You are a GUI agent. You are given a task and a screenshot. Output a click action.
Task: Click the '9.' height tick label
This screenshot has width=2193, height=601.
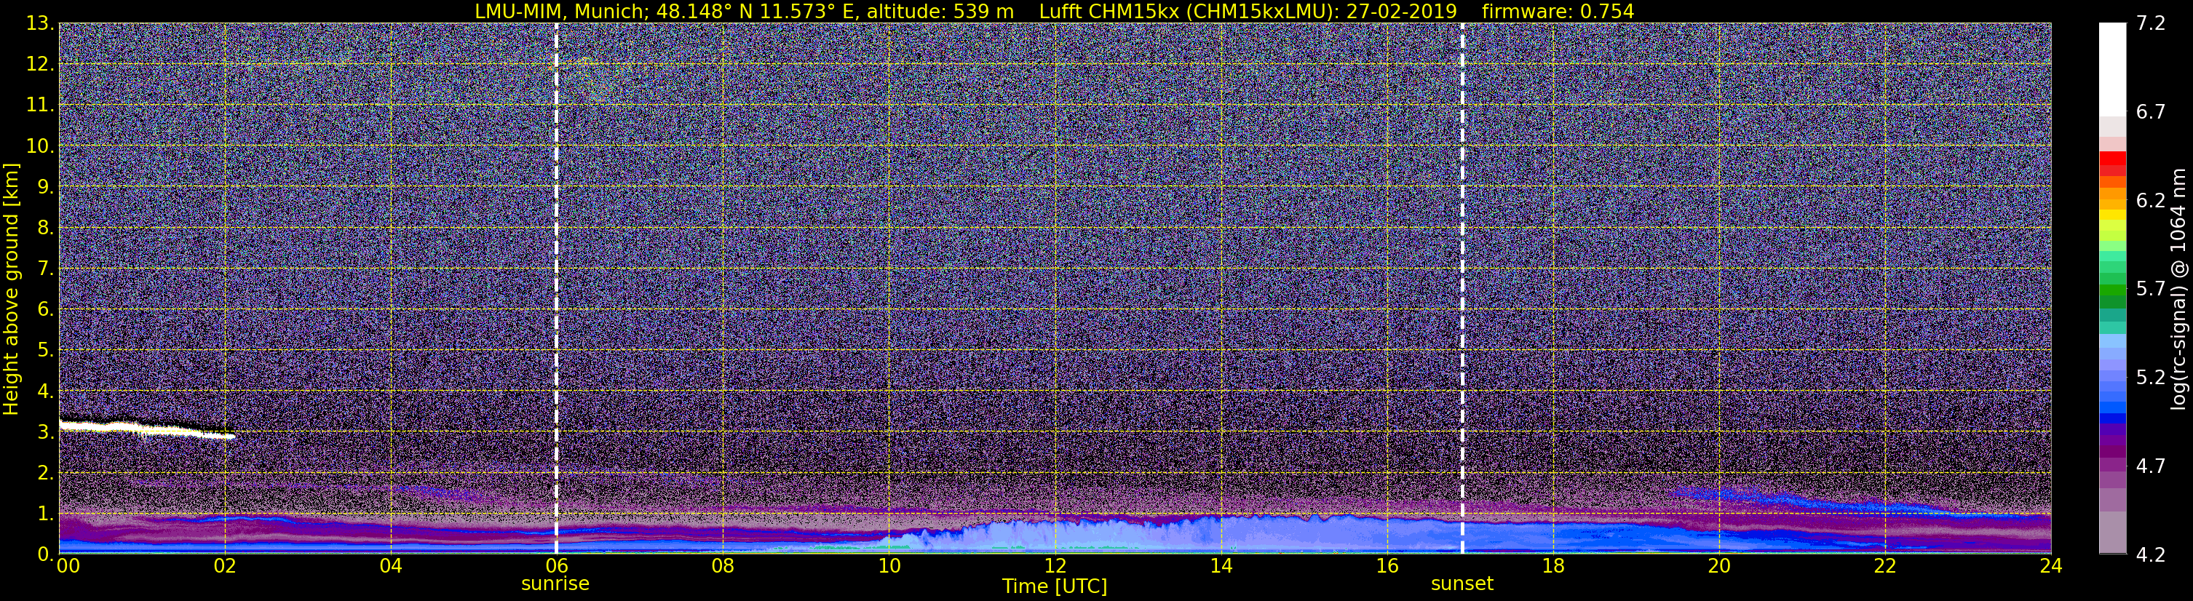click(45, 186)
